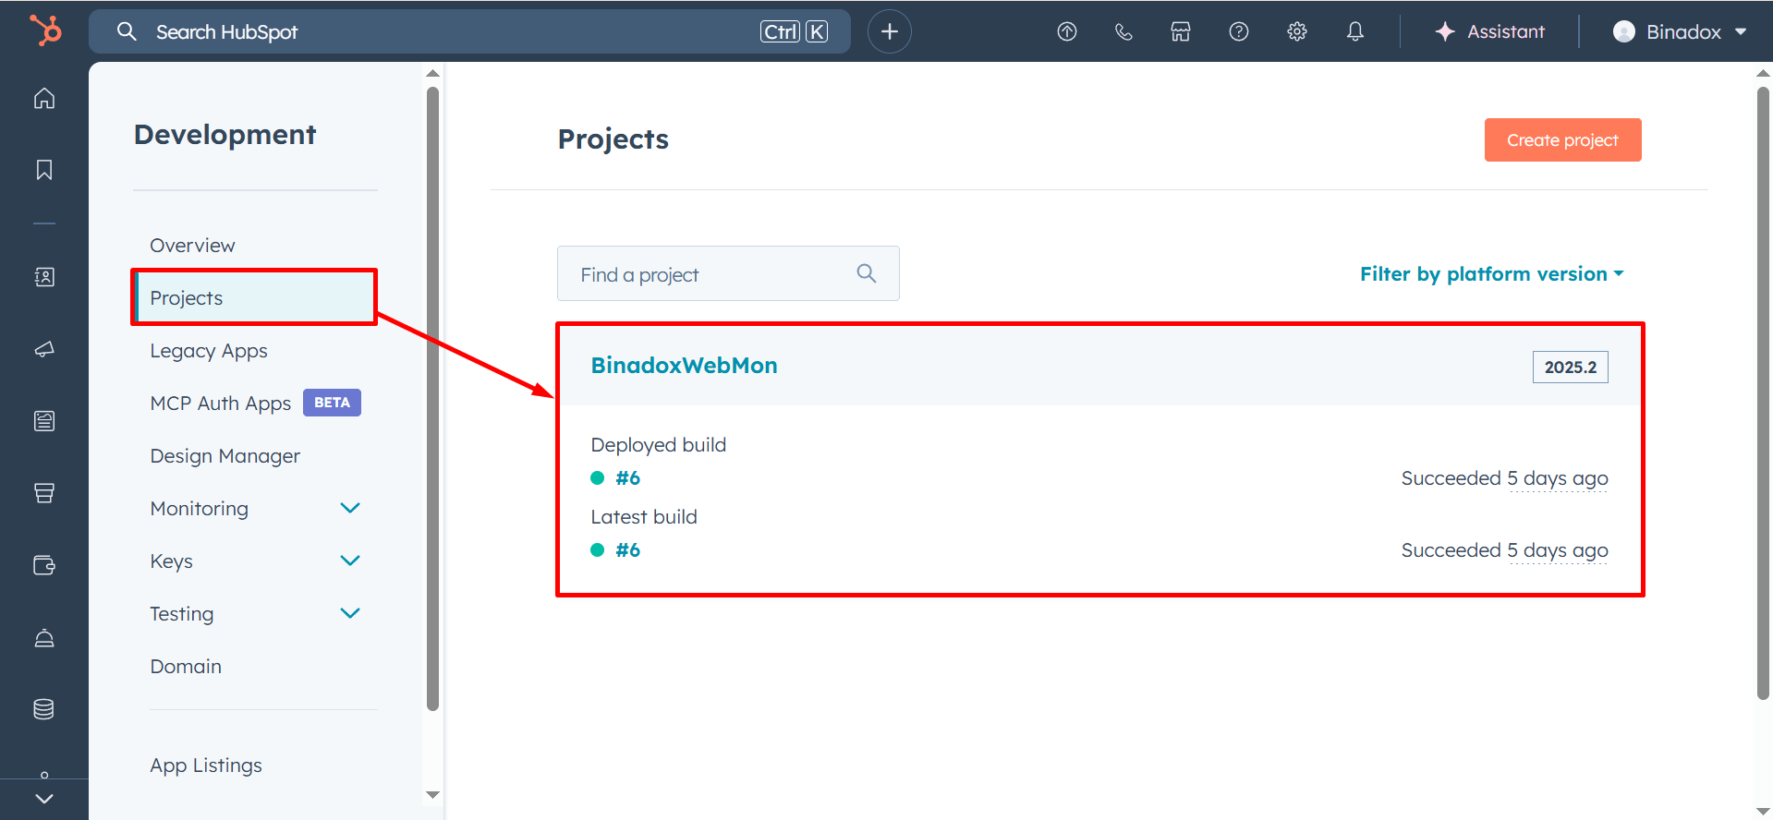The height and width of the screenshot is (820, 1773).
Task: Open MCP Auth Apps menu item
Action: 221,404
